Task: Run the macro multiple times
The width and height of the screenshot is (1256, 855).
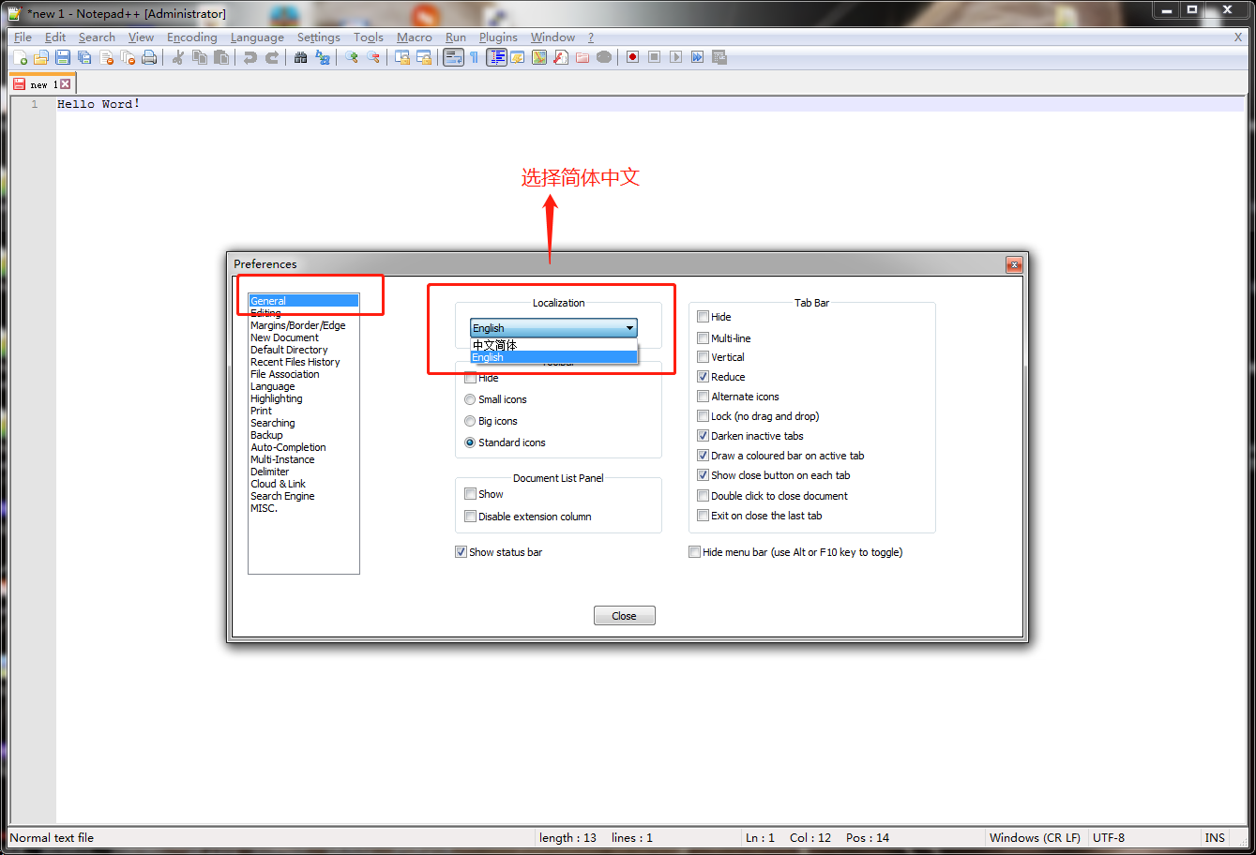Action: coord(698,57)
